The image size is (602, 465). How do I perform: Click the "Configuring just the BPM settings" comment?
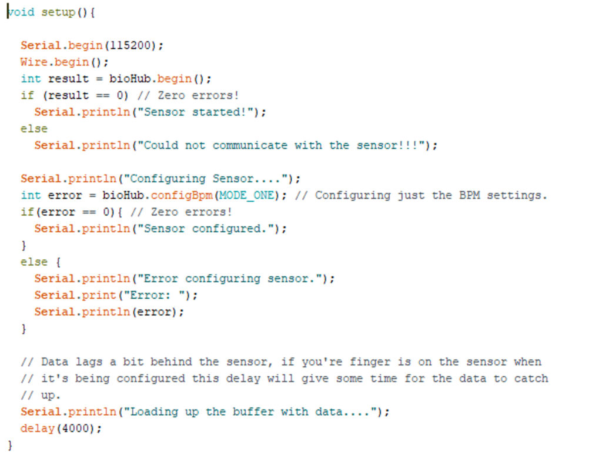(x=421, y=195)
